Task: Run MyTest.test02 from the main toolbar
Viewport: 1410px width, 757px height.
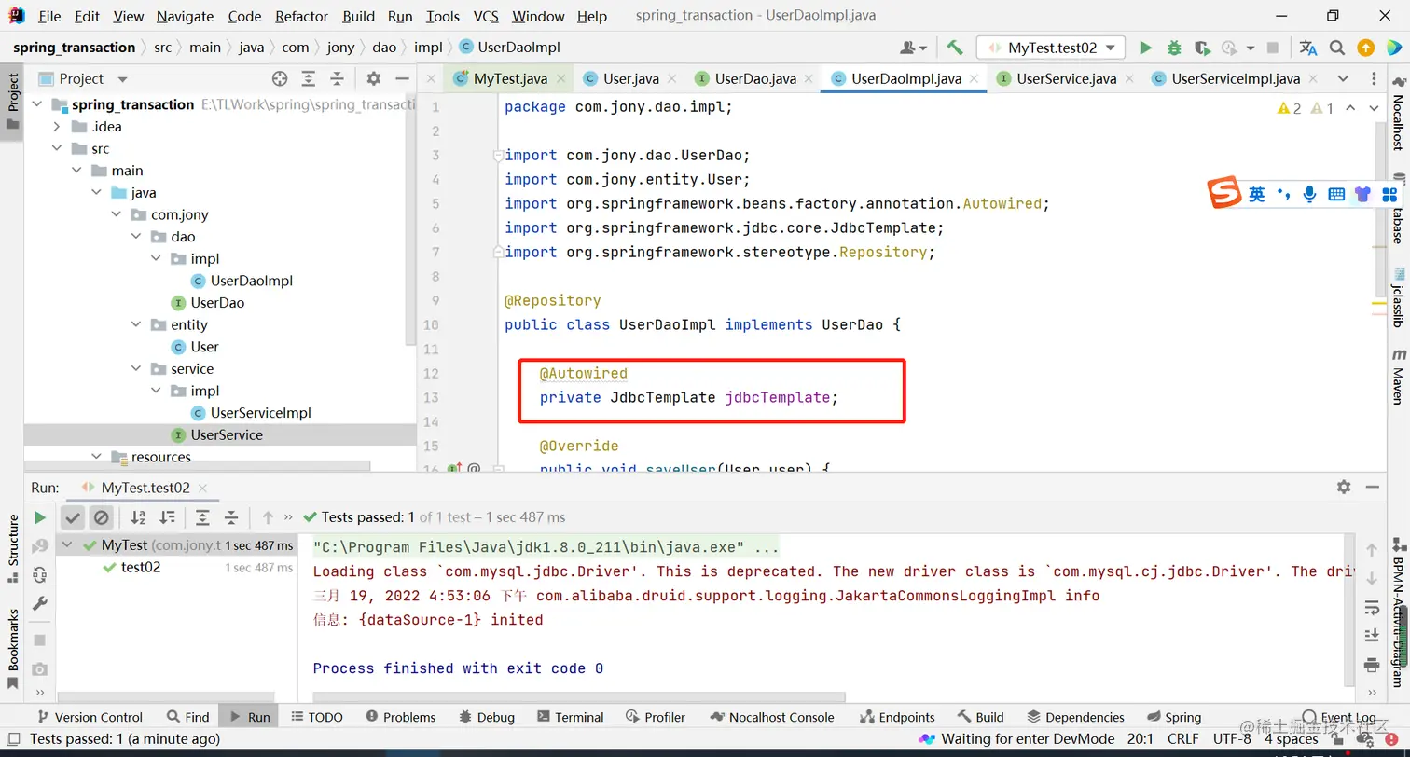Action: 1146,48
